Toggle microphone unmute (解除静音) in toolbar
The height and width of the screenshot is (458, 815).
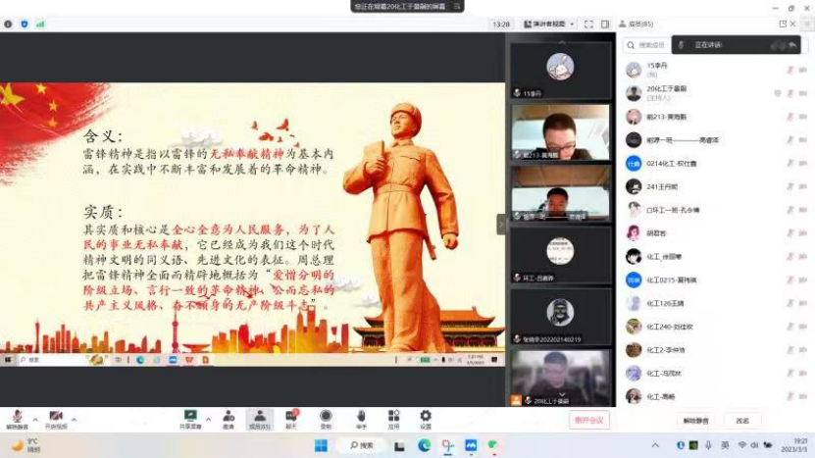pyautogui.click(x=16, y=418)
